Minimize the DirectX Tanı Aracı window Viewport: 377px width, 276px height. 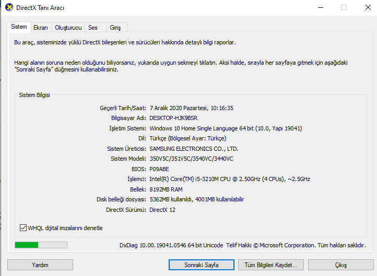pyautogui.click(x=320, y=8)
